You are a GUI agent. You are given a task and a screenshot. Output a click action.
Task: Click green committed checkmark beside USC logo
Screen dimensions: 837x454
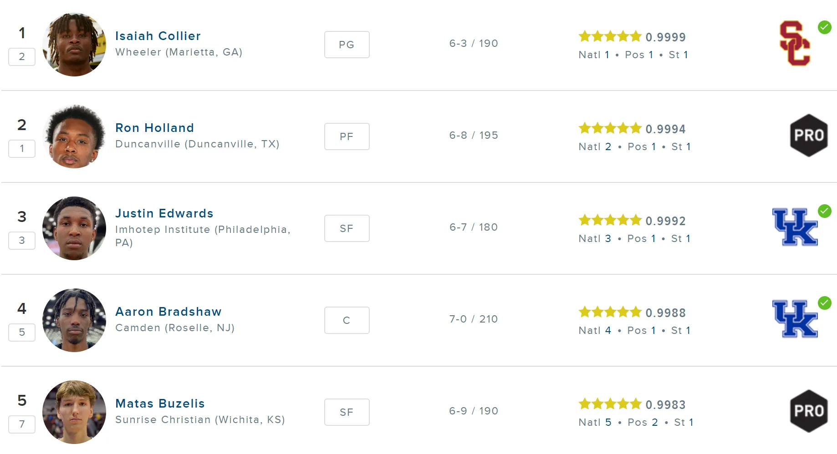pyautogui.click(x=825, y=27)
